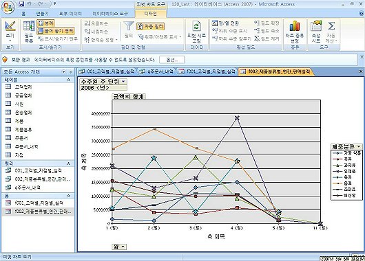Toggle 끌어 놓기 영역 drop zones

pyautogui.click(x=56, y=31)
